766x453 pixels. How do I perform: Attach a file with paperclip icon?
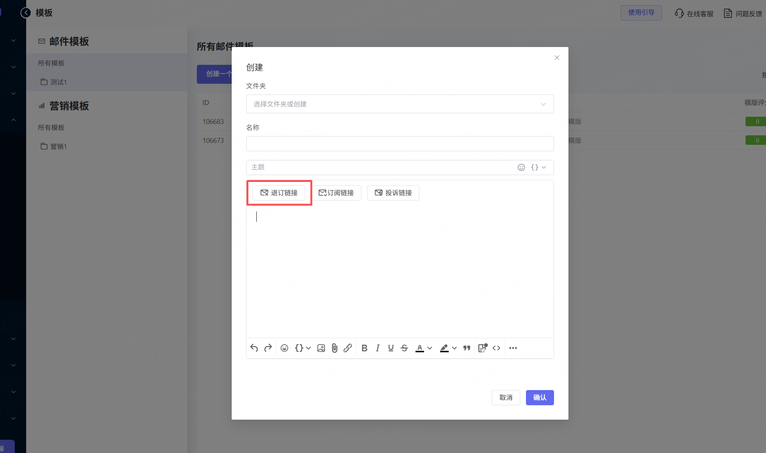click(x=334, y=348)
